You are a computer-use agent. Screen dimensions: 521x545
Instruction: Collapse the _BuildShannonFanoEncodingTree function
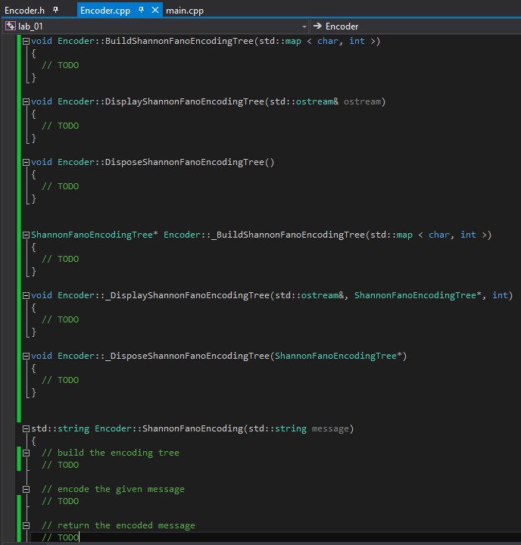(26, 235)
